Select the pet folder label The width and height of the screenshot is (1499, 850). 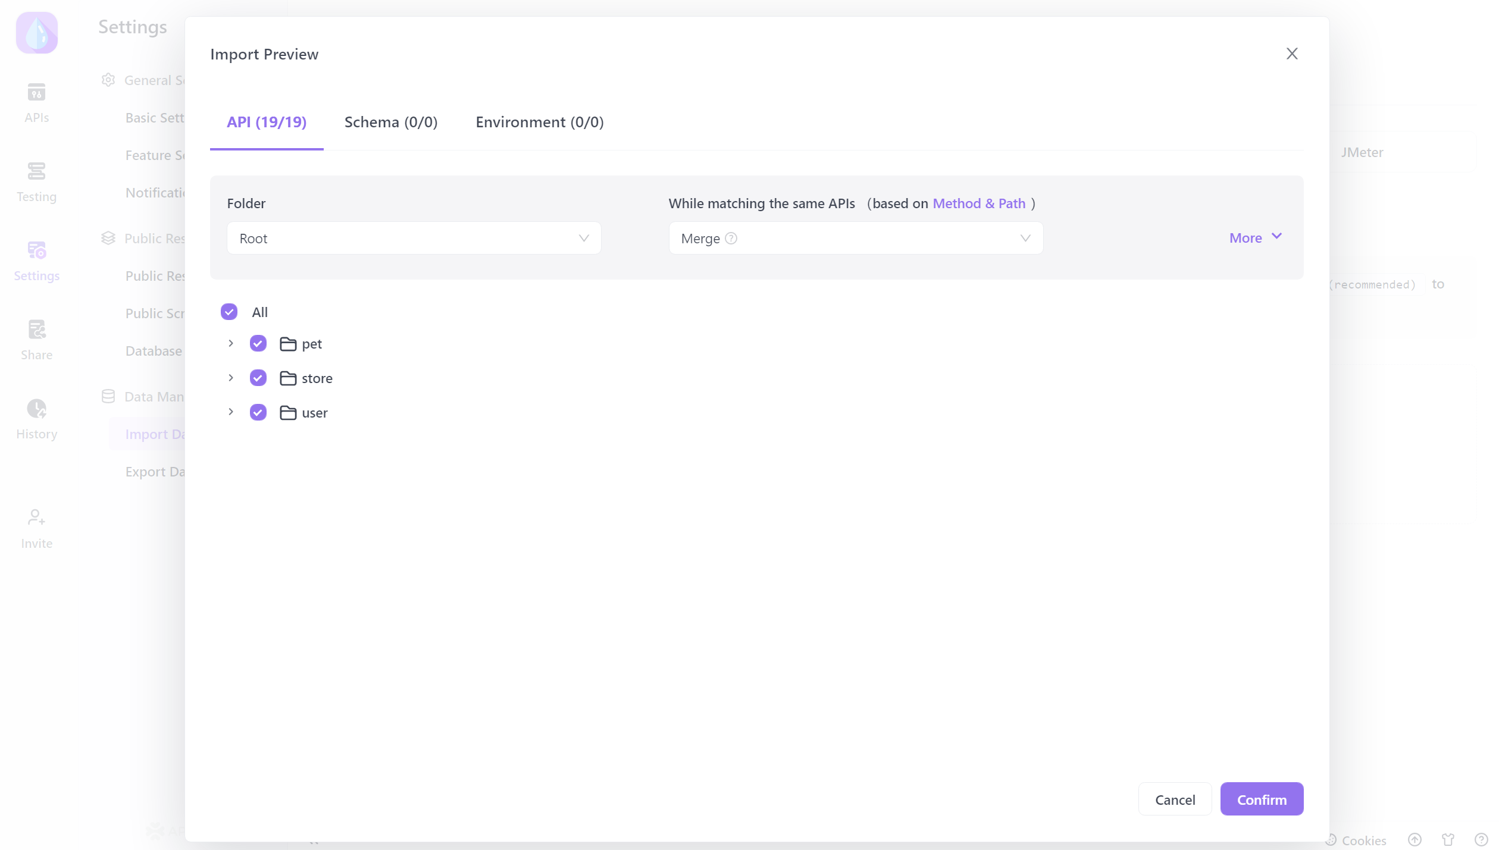312,344
